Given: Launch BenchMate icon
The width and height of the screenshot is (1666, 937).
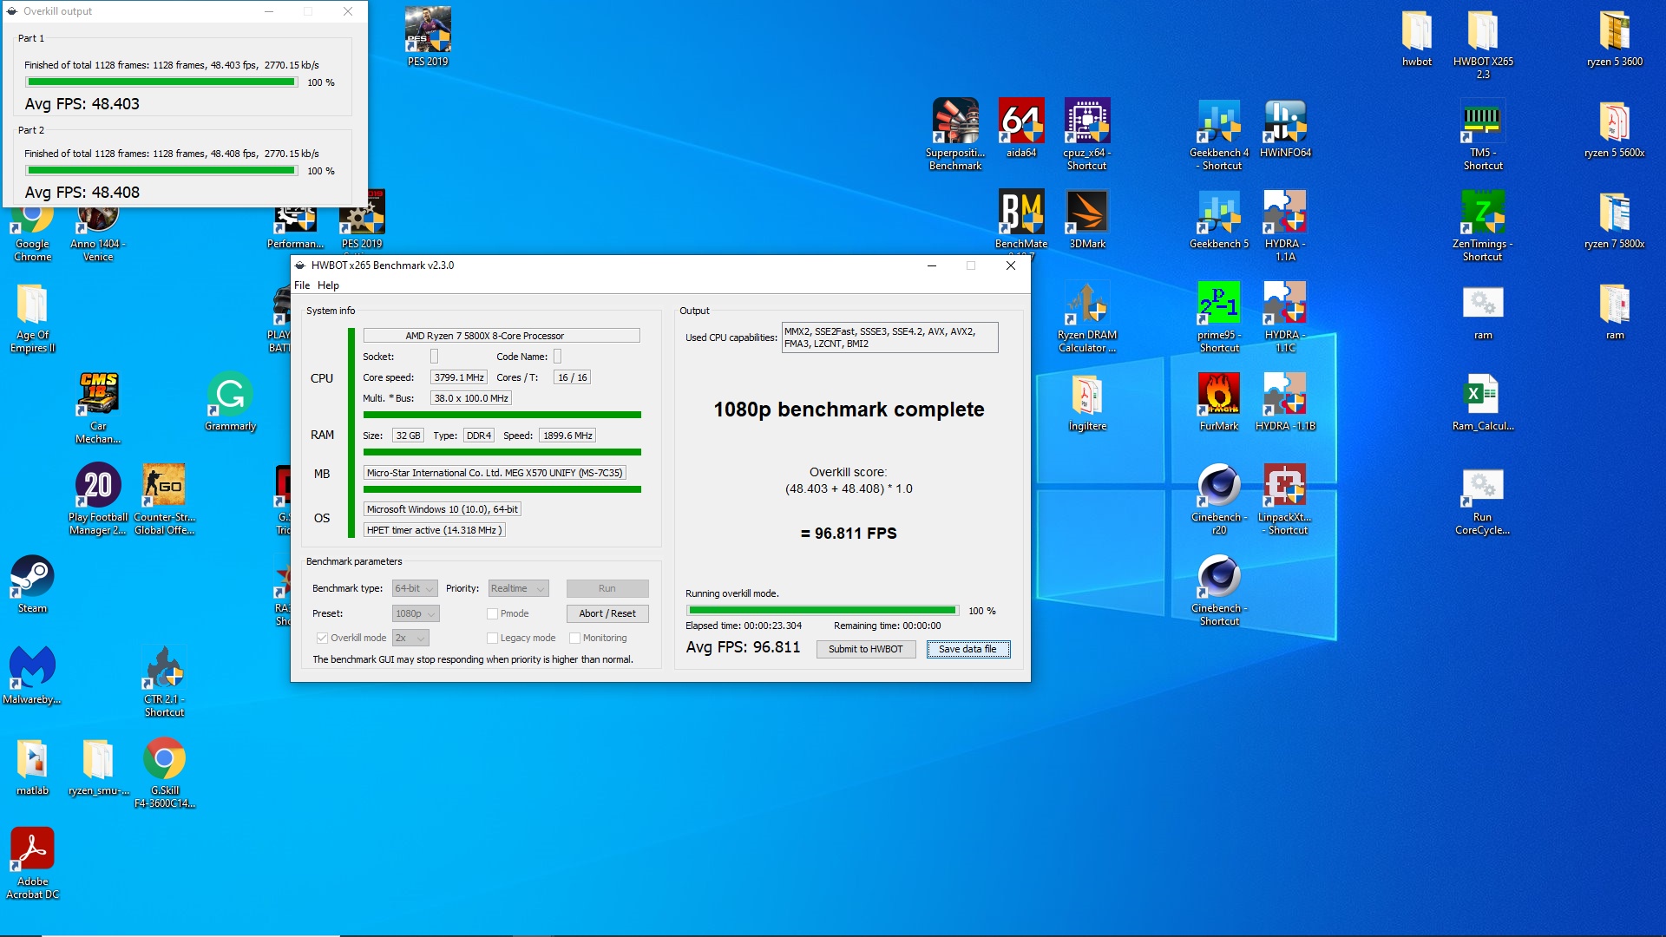Looking at the screenshot, I should 1021,220.
